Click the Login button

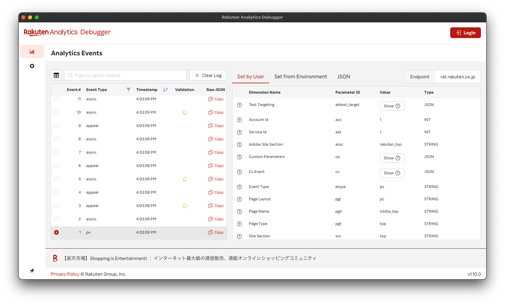pyautogui.click(x=466, y=33)
